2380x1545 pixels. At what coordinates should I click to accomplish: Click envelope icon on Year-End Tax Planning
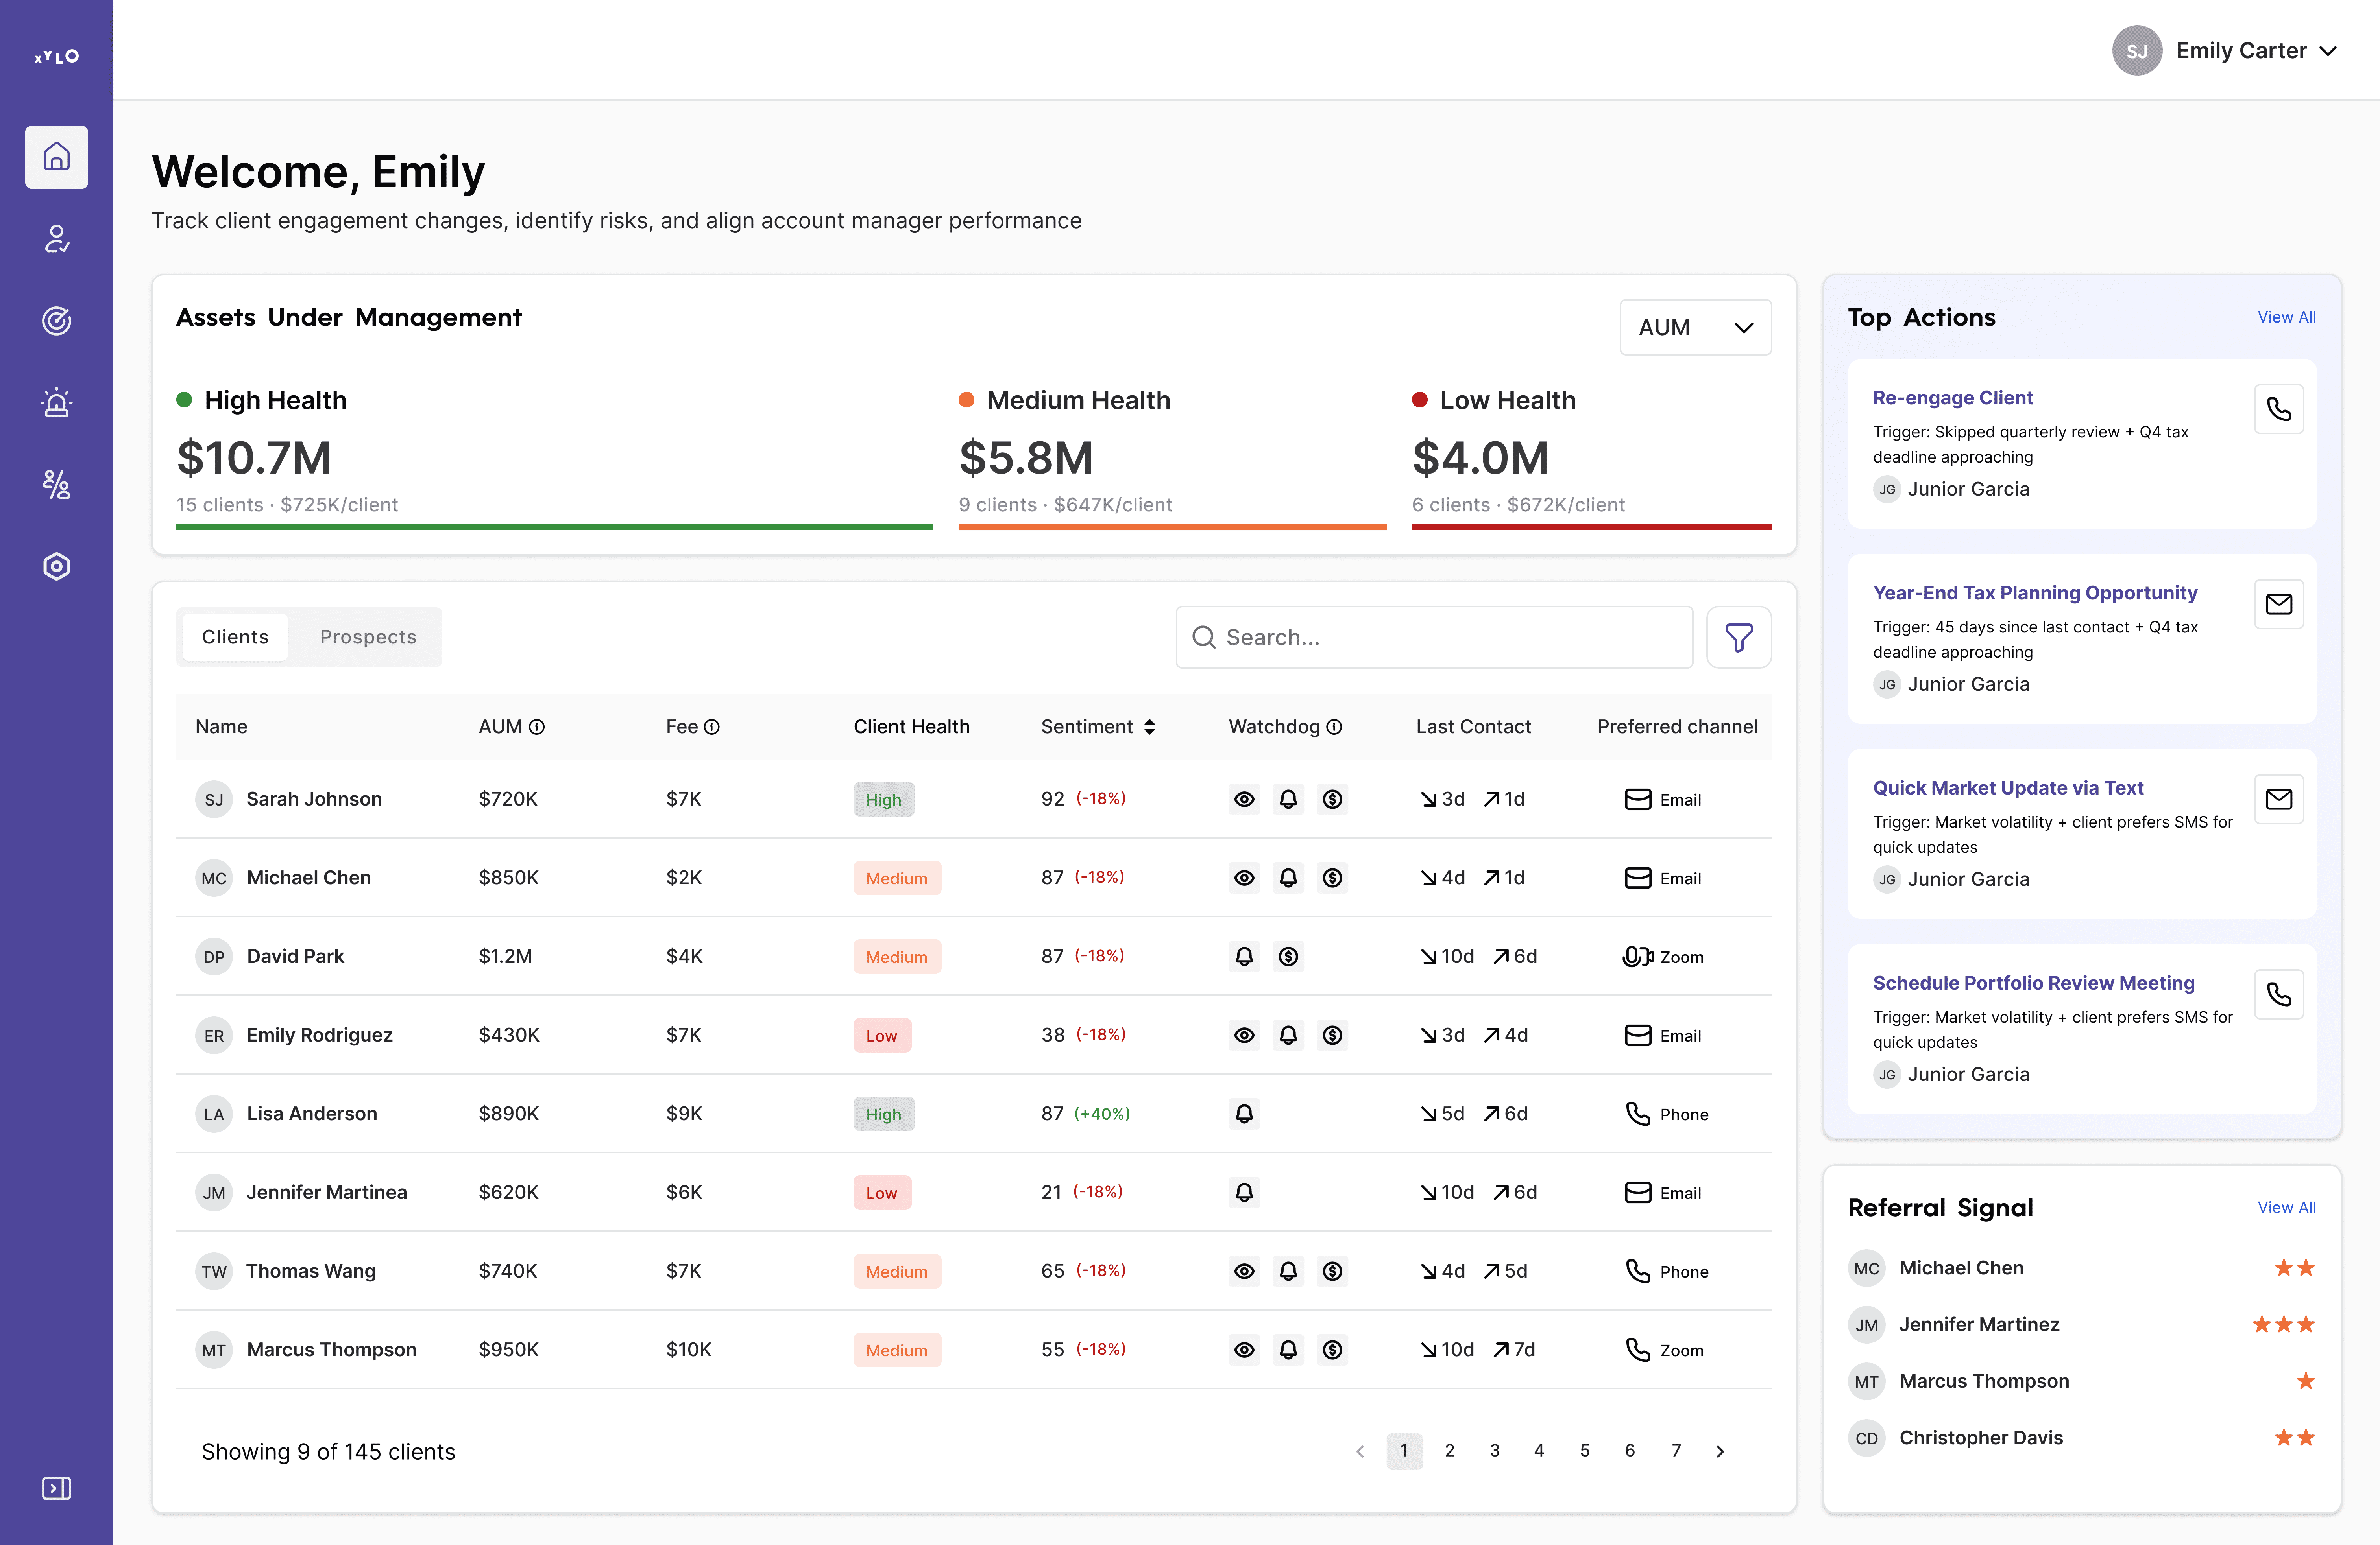pos(2278,604)
